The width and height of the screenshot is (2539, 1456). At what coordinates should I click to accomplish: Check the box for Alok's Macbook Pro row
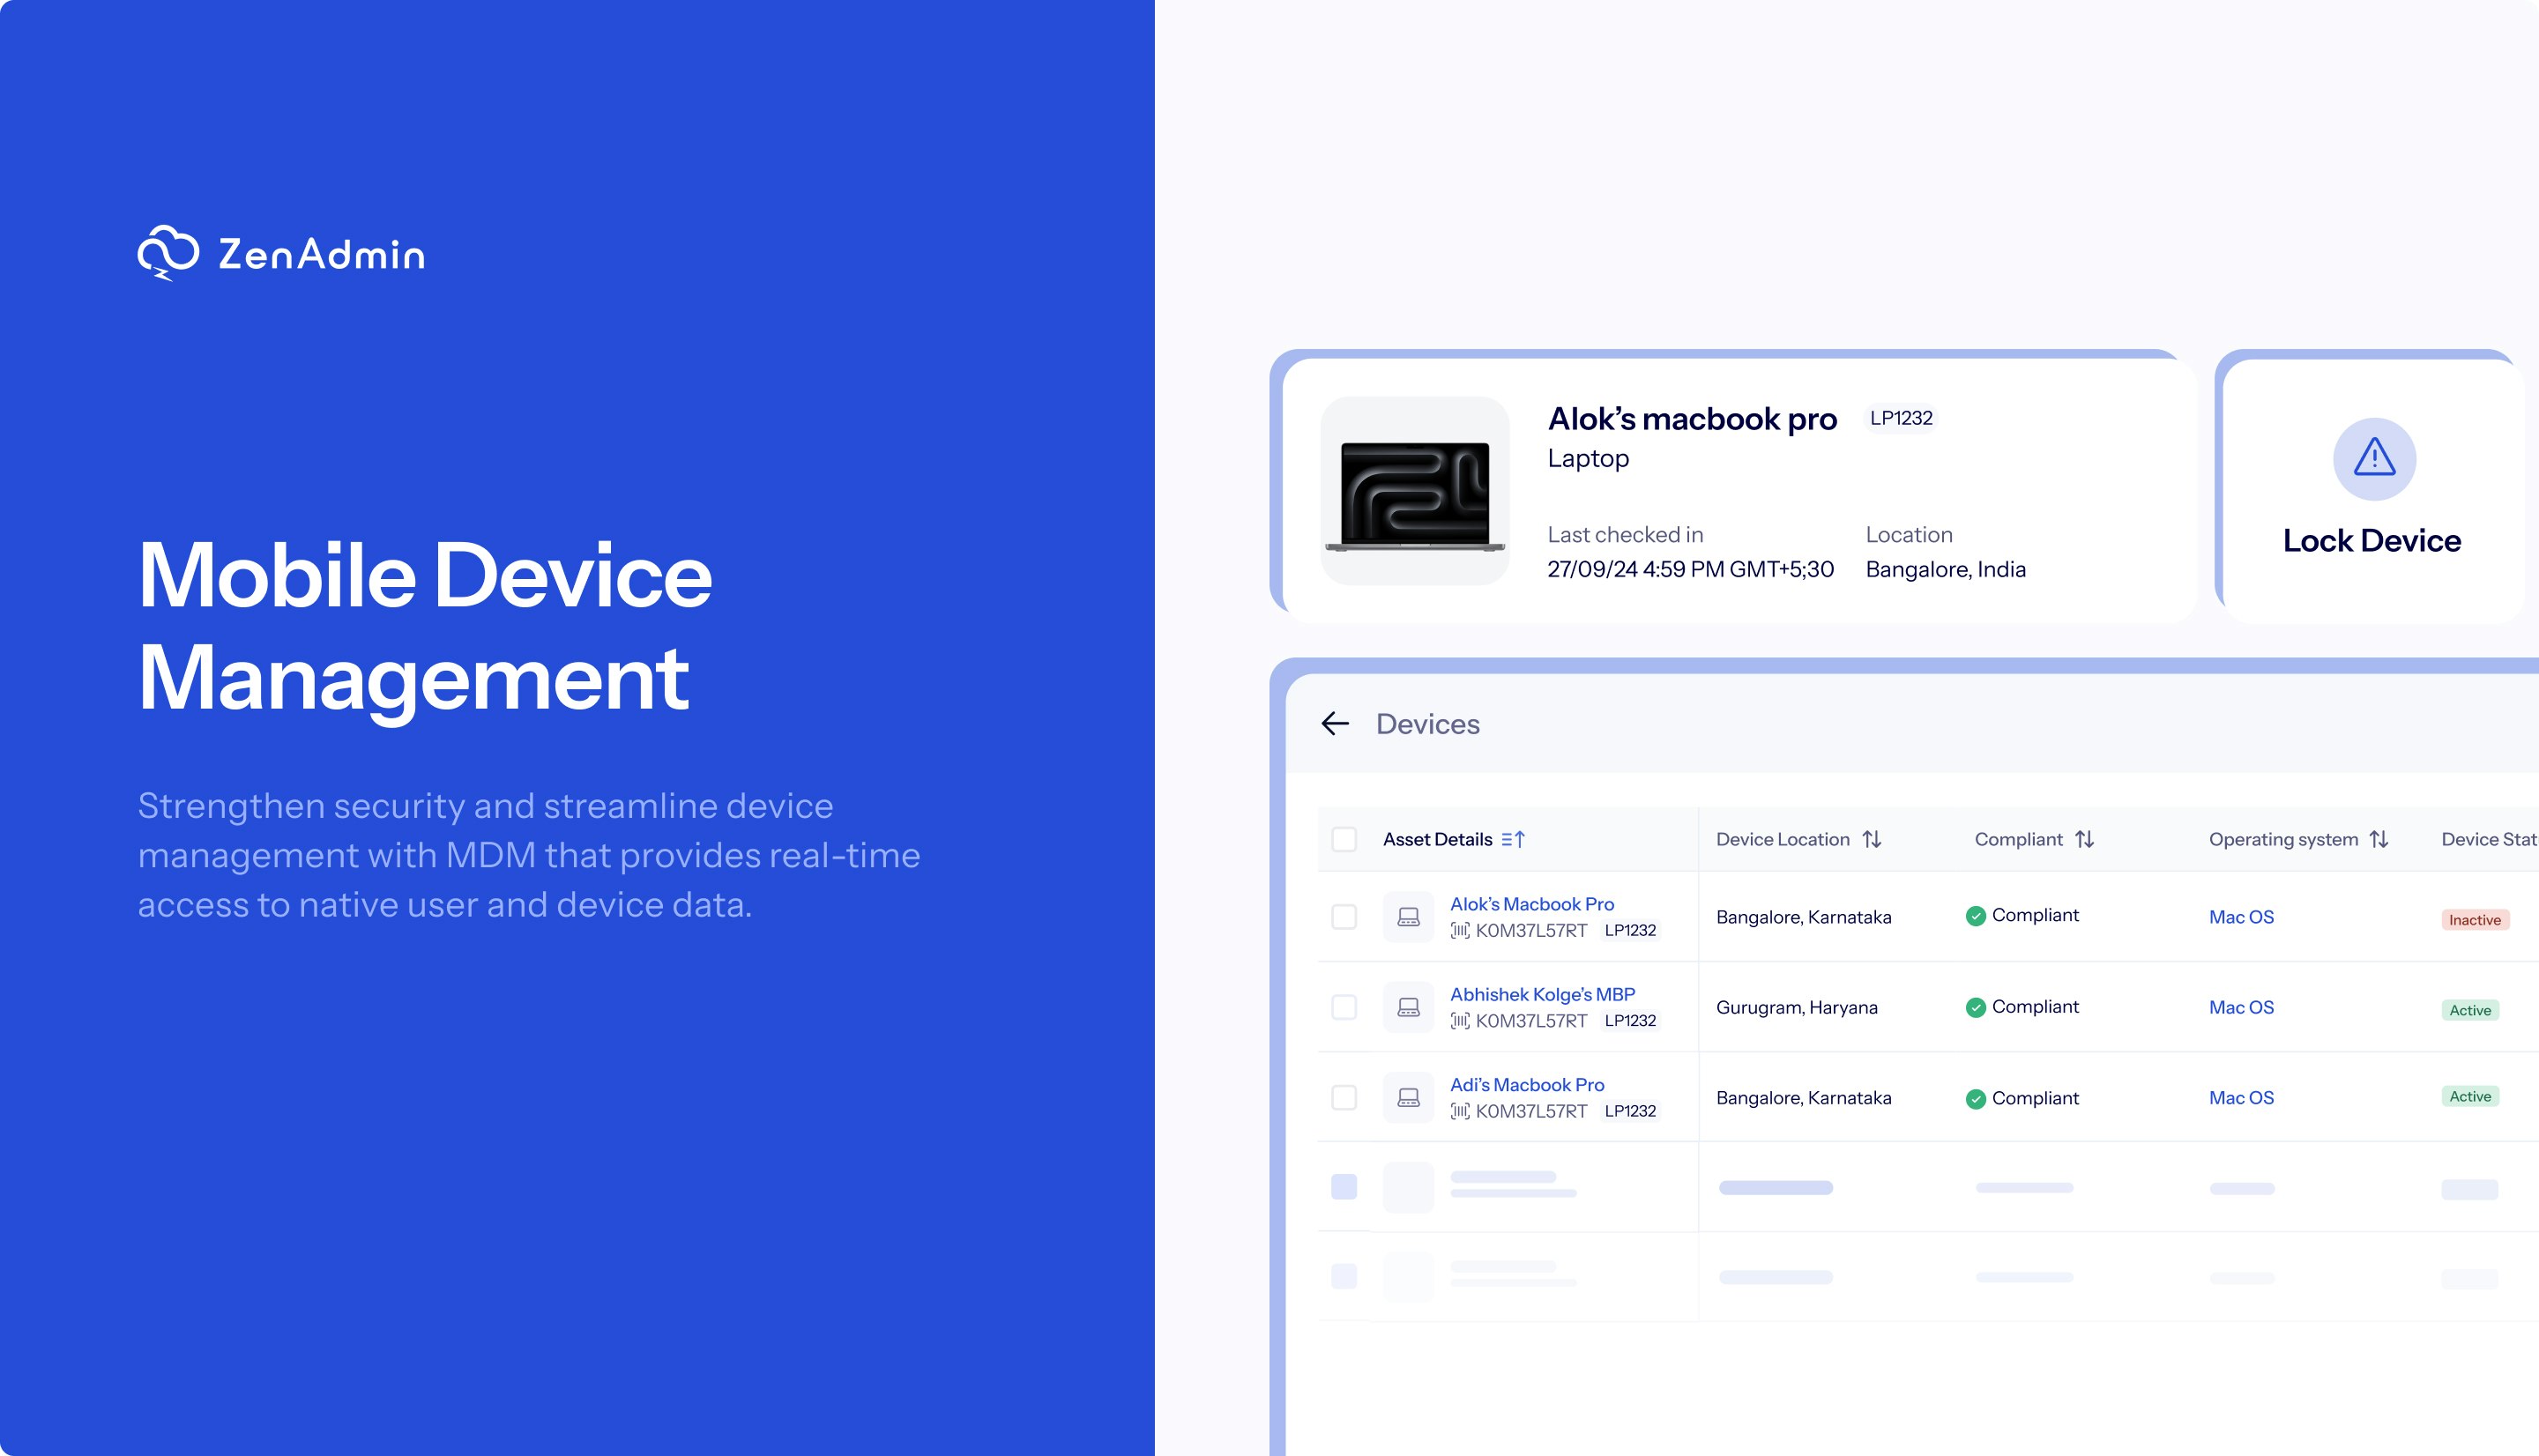click(x=1344, y=917)
